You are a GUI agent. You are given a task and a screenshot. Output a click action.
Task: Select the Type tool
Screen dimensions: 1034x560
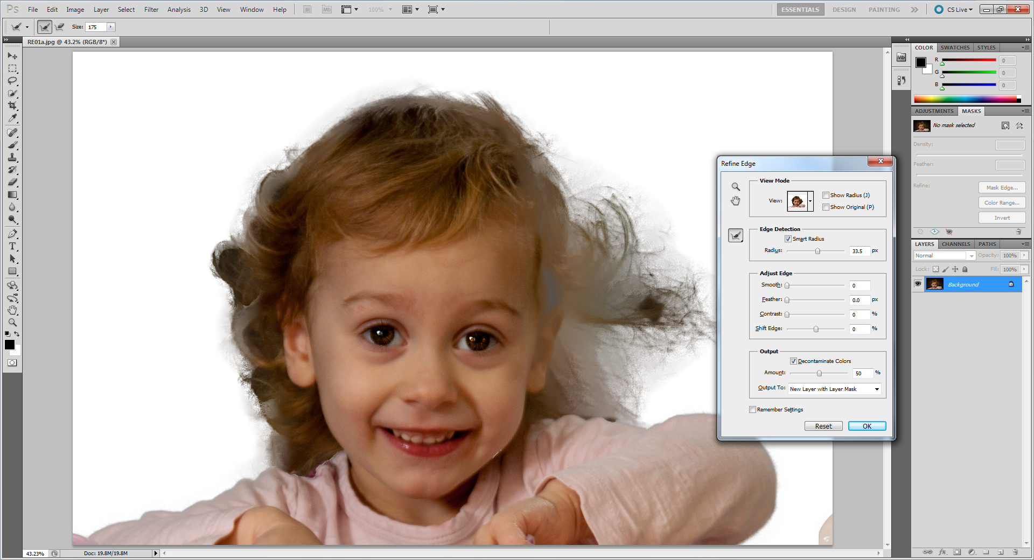(x=12, y=246)
